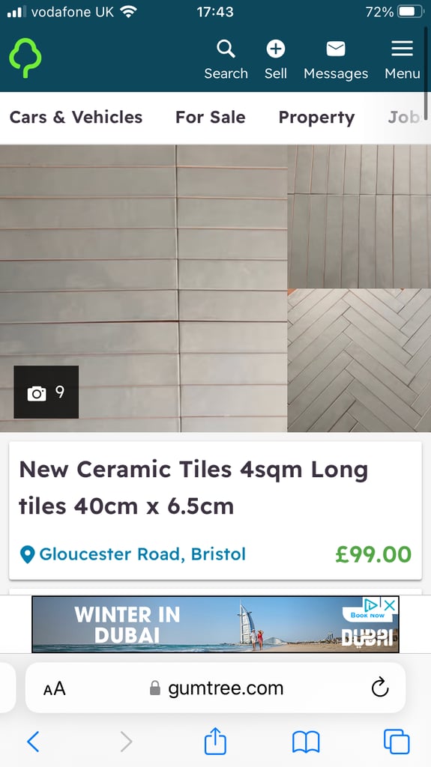Close the Dubai ad with X
This screenshot has width=431, height=767.
(389, 605)
